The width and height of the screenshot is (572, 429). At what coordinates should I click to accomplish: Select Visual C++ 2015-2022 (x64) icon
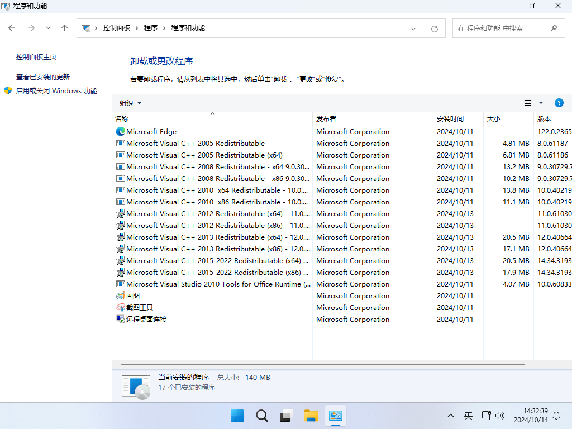(121, 260)
